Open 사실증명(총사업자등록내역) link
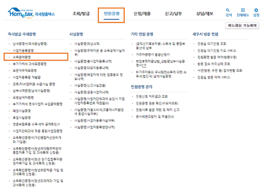The width and height of the screenshot is (269, 195). pos(93,61)
